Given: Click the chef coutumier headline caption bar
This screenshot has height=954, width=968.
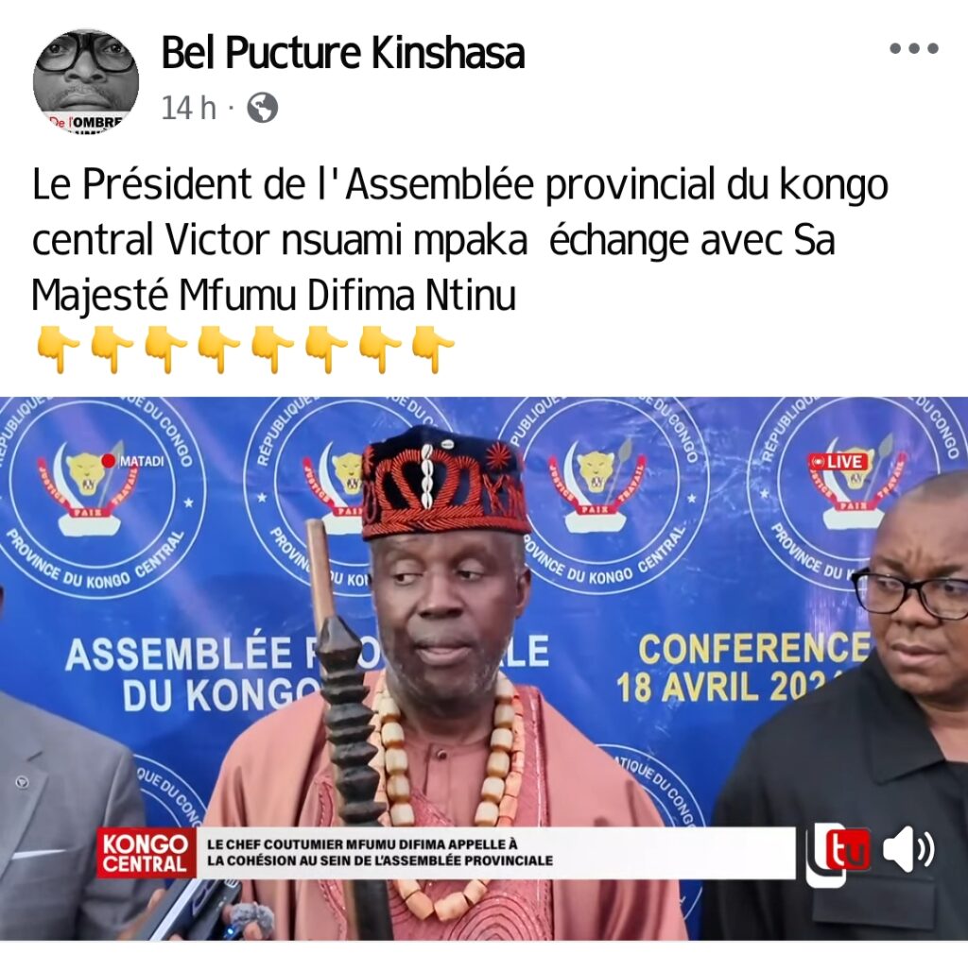Looking at the screenshot, I should point(495,853).
